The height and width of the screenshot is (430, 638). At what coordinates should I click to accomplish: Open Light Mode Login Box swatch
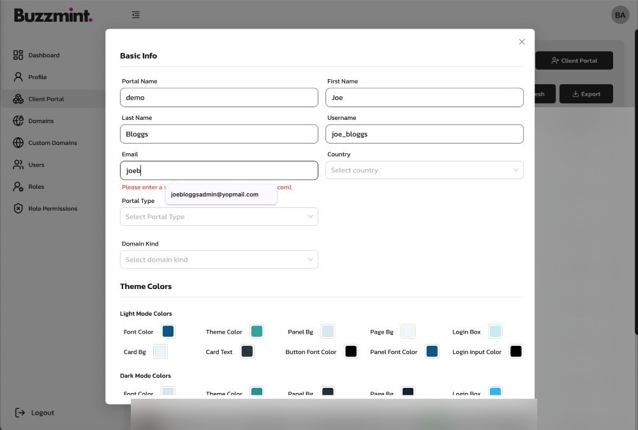495,332
